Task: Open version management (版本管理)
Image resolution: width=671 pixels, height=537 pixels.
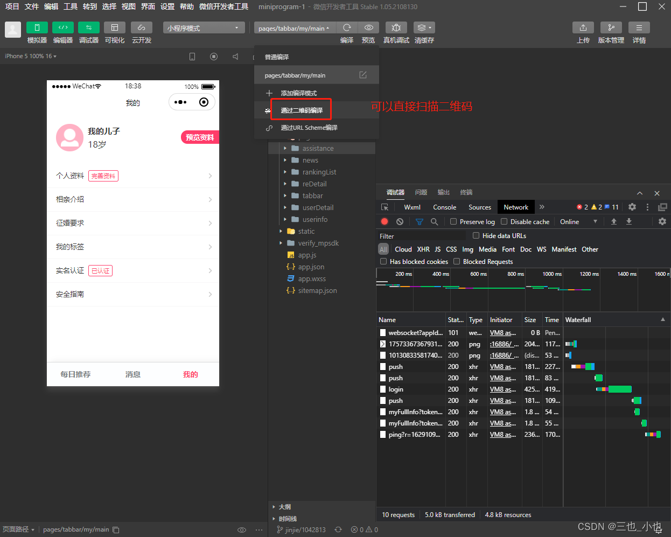Action: point(611,27)
